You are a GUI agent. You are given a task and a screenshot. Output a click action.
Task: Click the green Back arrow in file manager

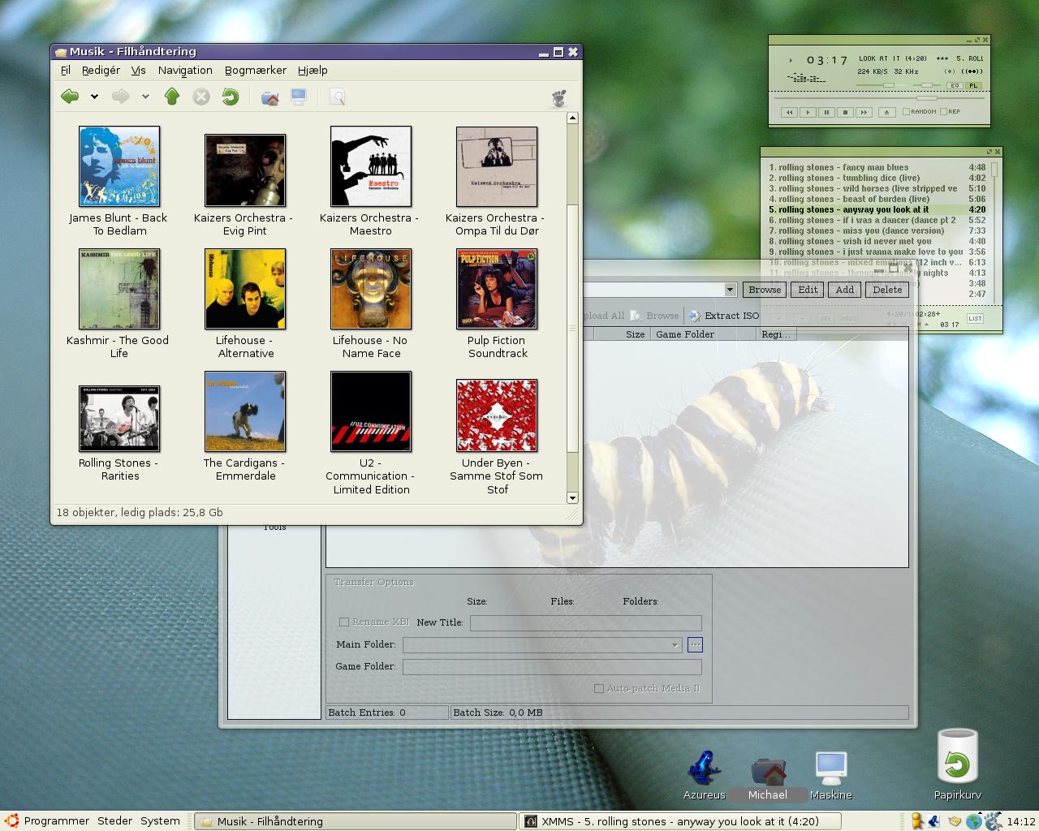click(71, 97)
